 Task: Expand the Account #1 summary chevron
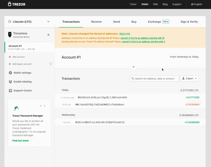[x=133, y=67]
